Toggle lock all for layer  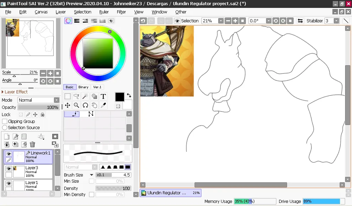(42, 115)
